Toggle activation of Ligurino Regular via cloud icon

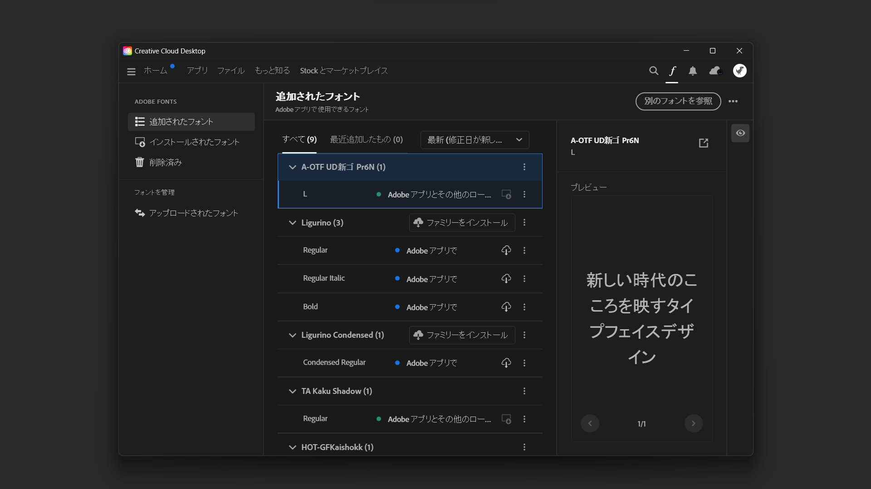pos(507,250)
